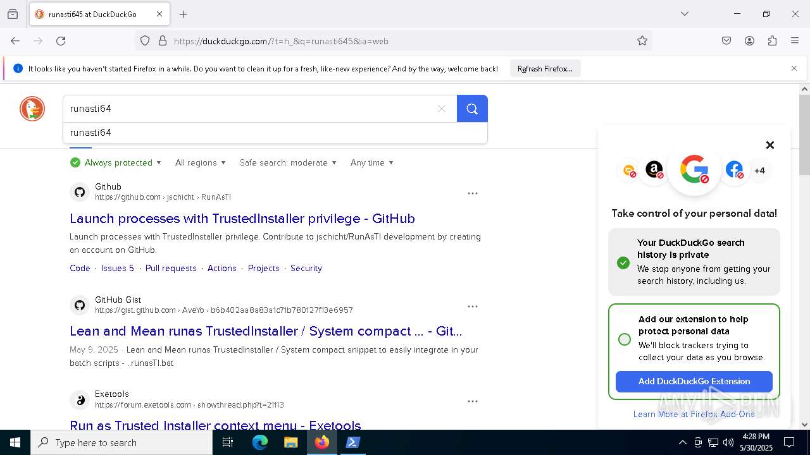Open Launch processes with TrustedInstaller link
This screenshot has height=455, width=810.
(x=242, y=219)
